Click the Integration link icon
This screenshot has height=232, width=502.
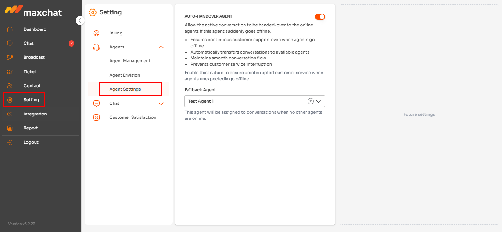tap(10, 114)
